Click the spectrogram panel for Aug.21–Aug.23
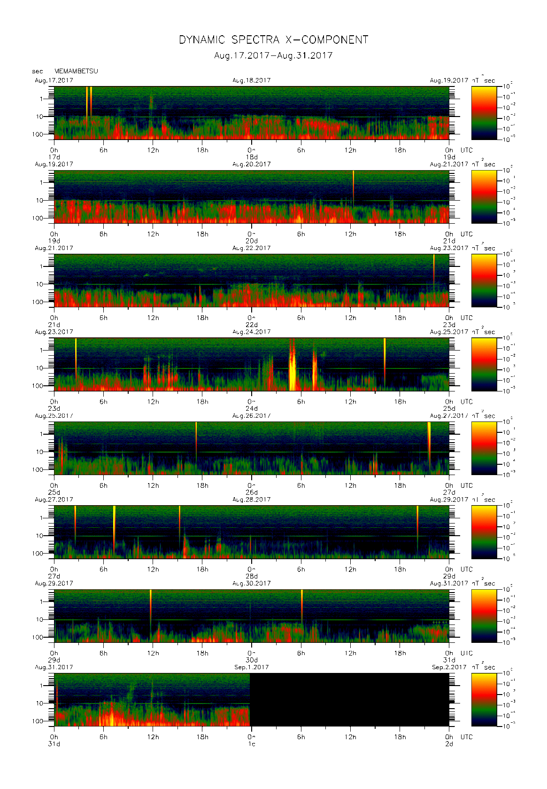547x789 pixels. point(252,281)
